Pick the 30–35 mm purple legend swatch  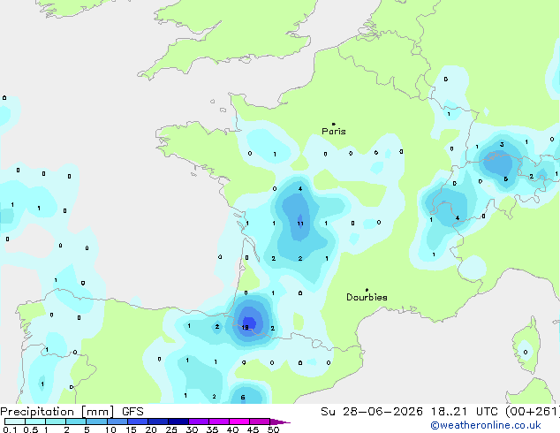[199, 422]
